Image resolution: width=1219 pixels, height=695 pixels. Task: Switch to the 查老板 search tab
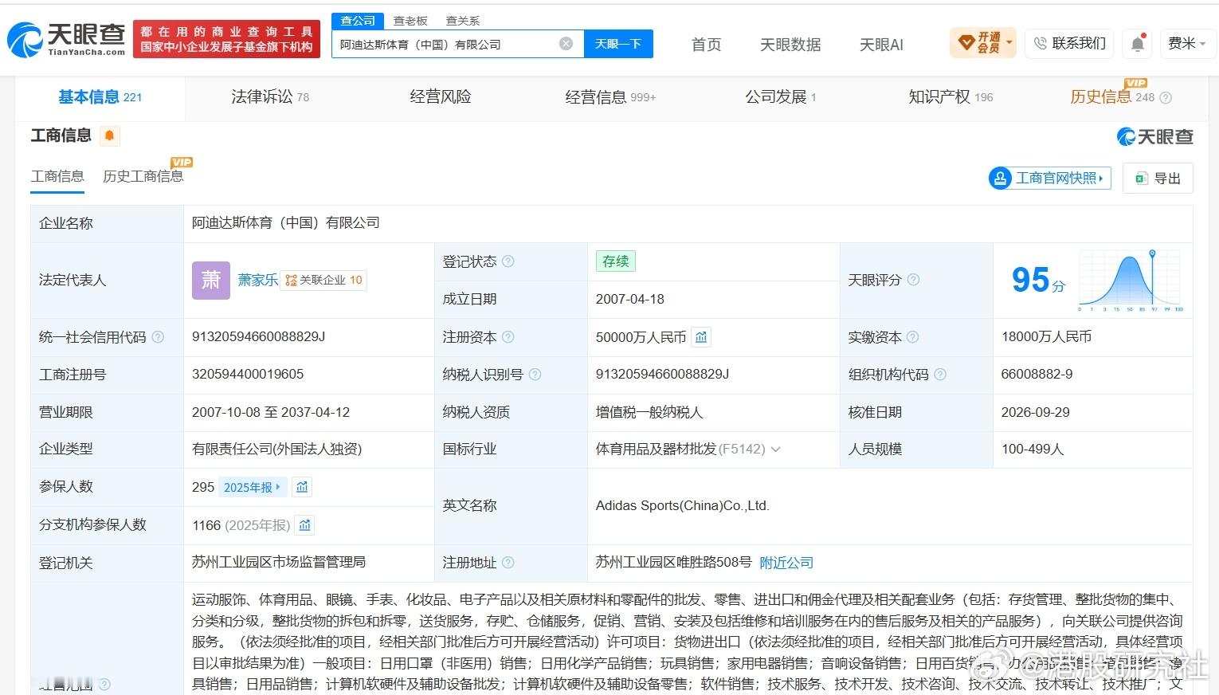(x=410, y=21)
